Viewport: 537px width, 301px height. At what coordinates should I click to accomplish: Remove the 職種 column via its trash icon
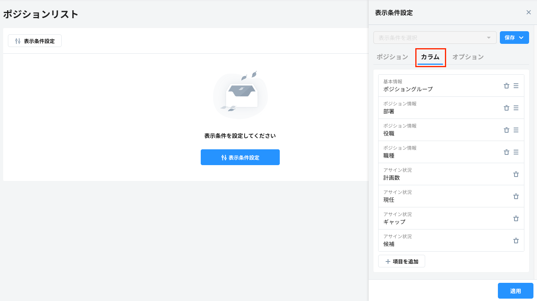click(x=507, y=152)
